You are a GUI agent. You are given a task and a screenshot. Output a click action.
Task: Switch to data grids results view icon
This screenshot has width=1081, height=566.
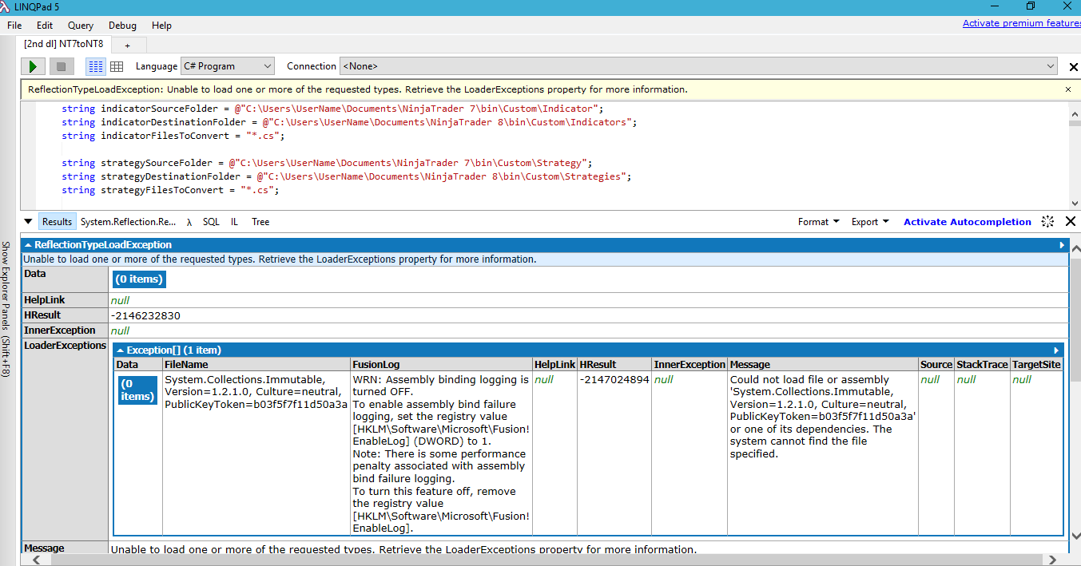click(x=117, y=66)
